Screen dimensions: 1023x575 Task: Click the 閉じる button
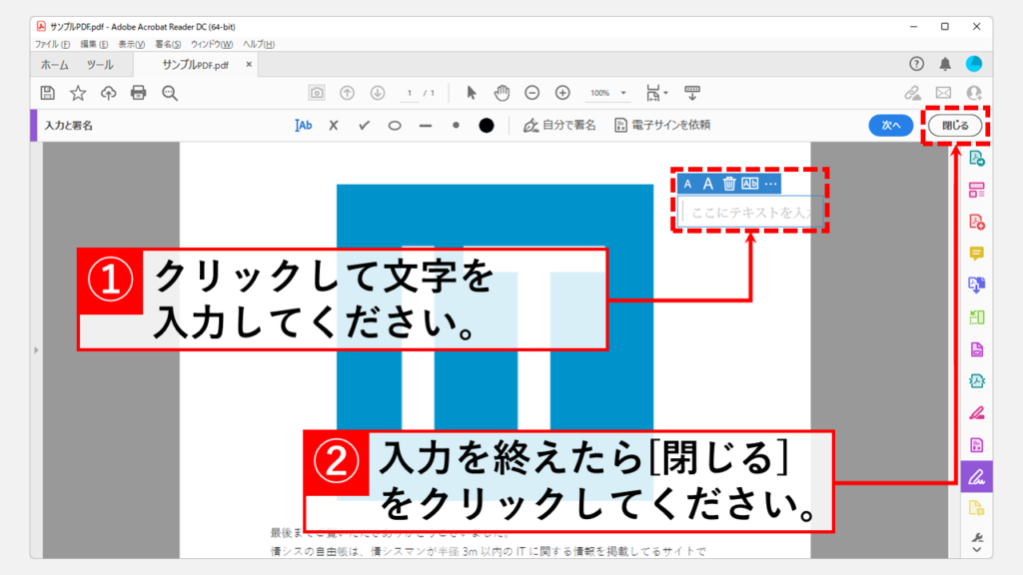coord(955,125)
